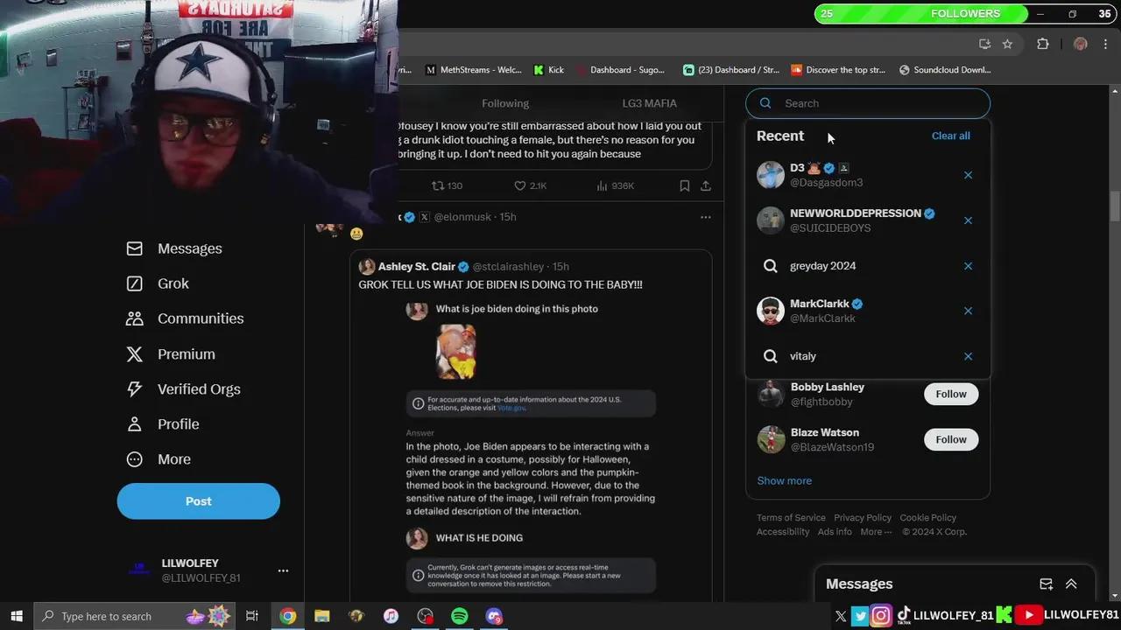Open More options in sidebar
The width and height of the screenshot is (1121, 630).
(159, 459)
